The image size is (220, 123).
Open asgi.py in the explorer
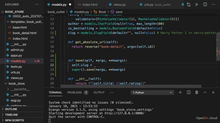pos(16,100)
